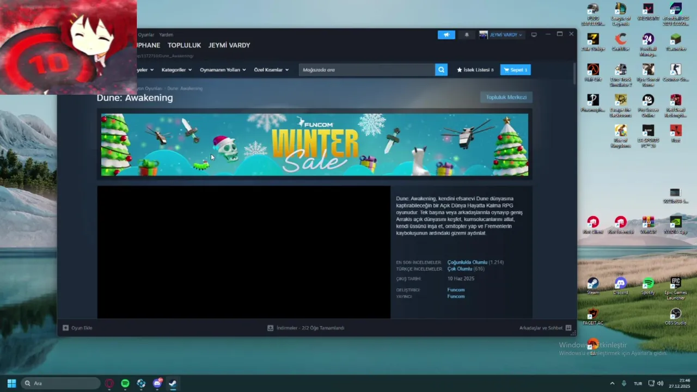Image resolution: width=697 pixels, height=392 pixels.
Task: Select Zula Türkiye desktop icon
Action: coord(593,42)
